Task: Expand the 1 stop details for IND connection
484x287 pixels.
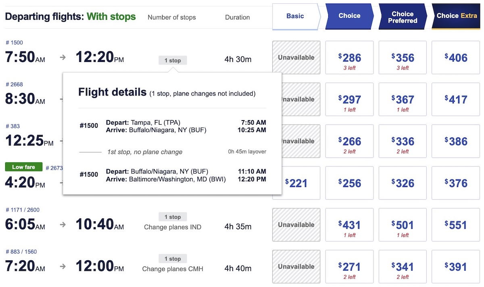Action: (173, 217)
